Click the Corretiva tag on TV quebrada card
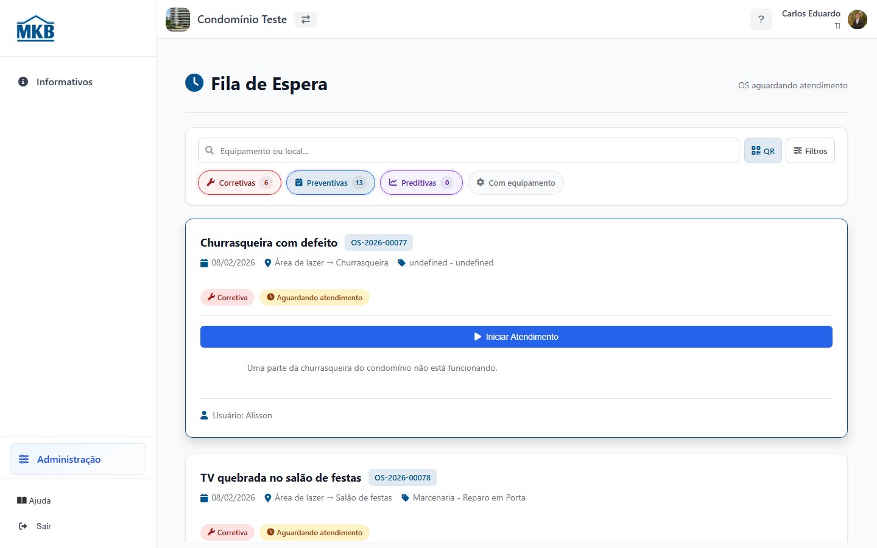This screenshot has width=877, height=548. pyautogui.click(x=227, y=532)
